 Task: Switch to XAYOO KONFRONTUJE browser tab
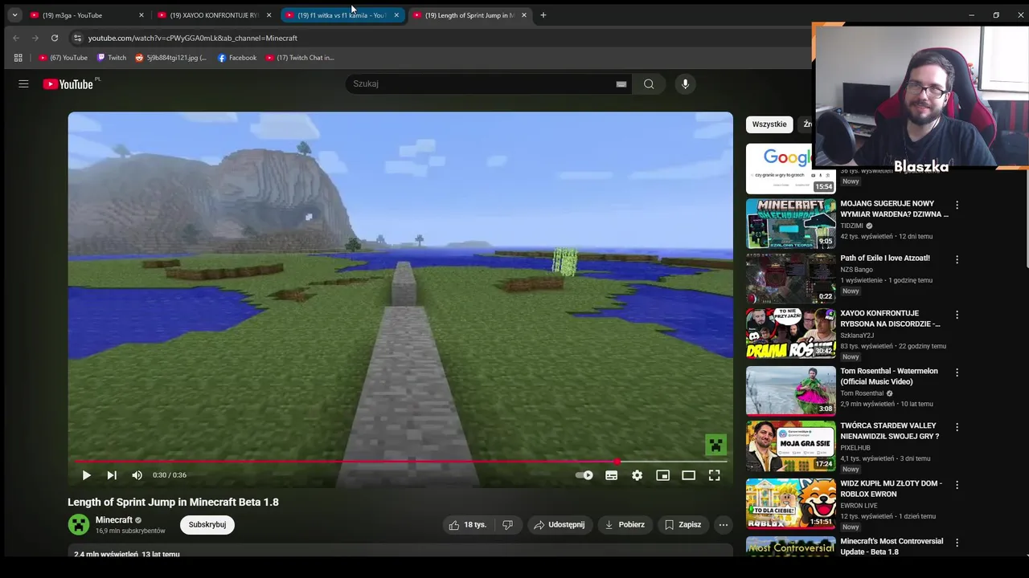click(x=214, y=15)
